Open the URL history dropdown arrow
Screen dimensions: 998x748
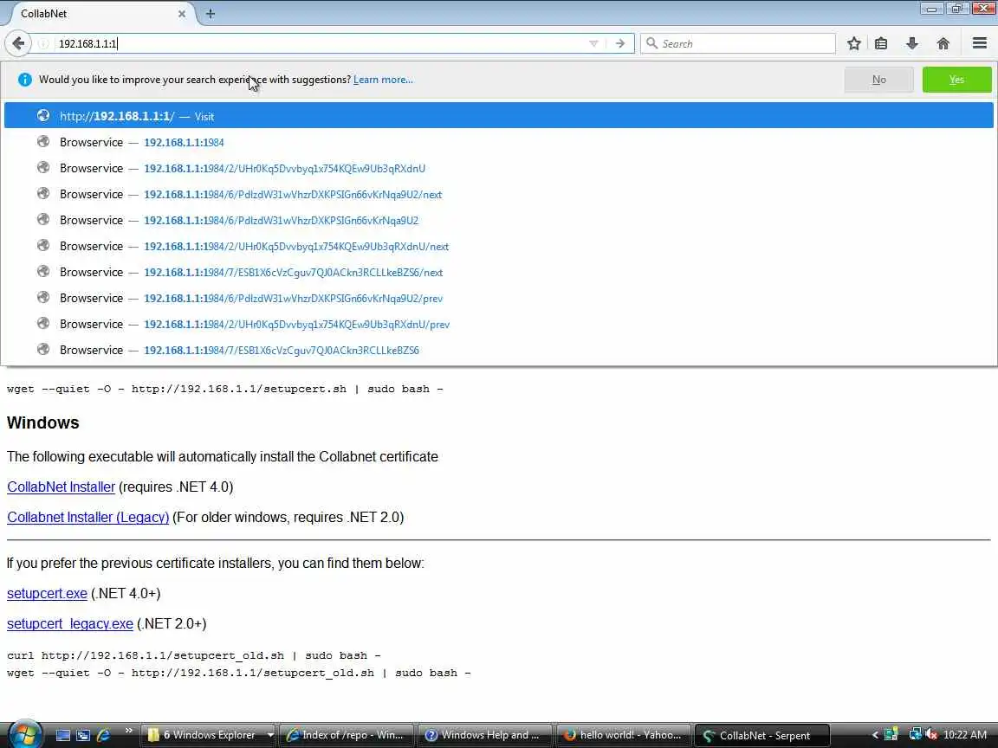click(593, 43)
